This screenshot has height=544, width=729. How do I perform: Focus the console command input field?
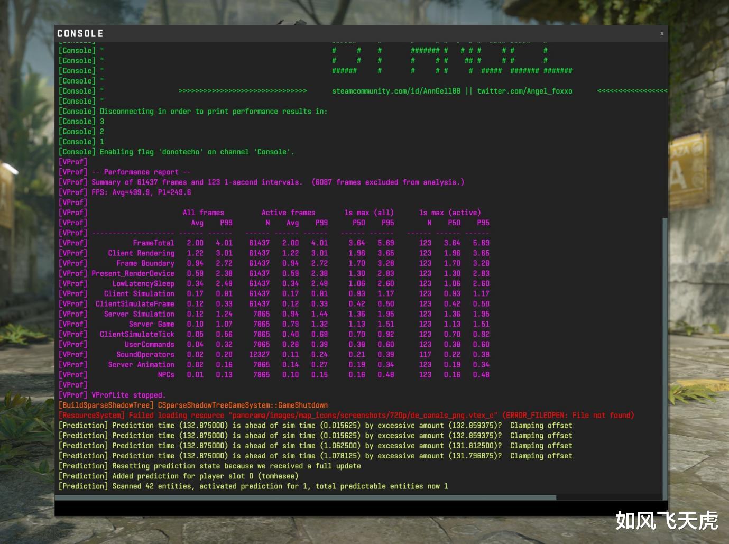(361, 508)
